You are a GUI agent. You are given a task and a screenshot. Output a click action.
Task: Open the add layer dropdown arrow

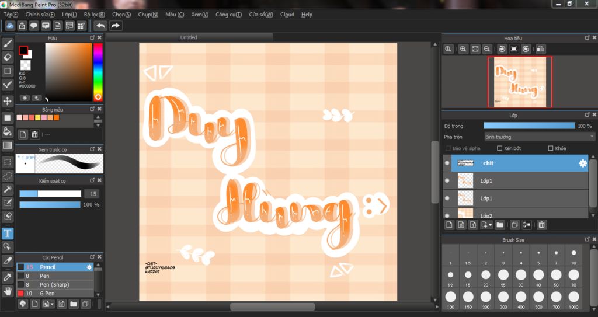click(490, 225)
